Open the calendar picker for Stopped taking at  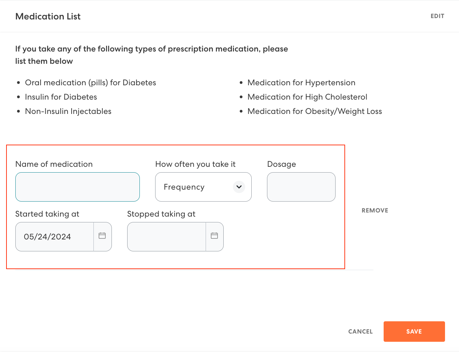(x=214, y=236)
